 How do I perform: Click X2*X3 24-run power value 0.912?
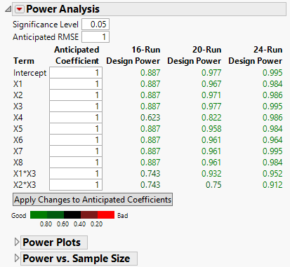click(x=272, y=185)
